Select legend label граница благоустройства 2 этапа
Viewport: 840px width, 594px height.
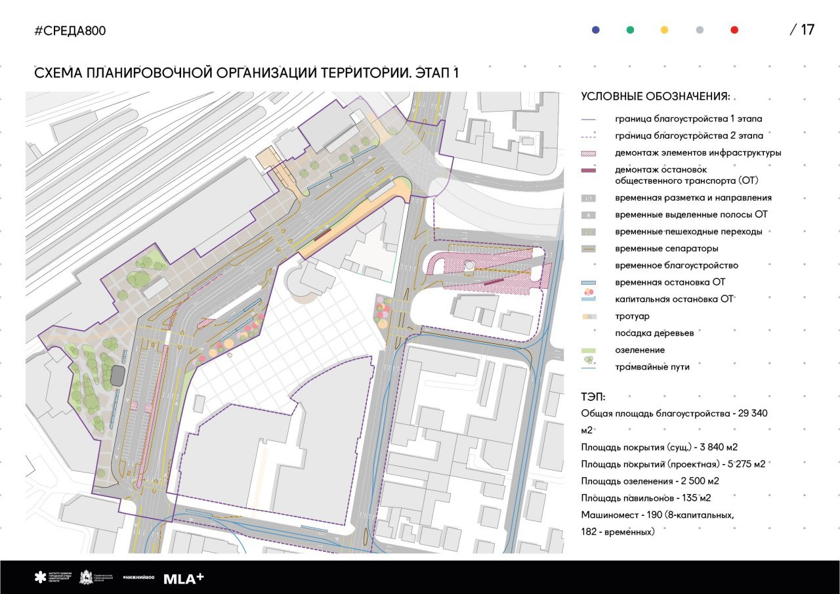coord(689,137)
